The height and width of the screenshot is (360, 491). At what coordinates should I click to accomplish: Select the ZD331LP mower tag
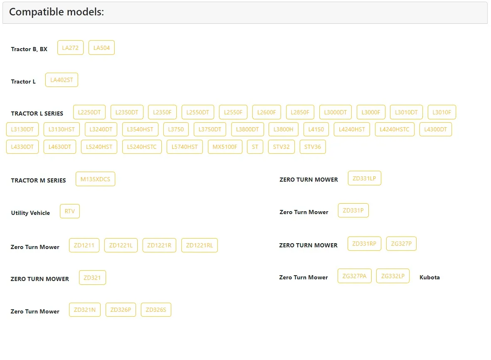point(365,178)
